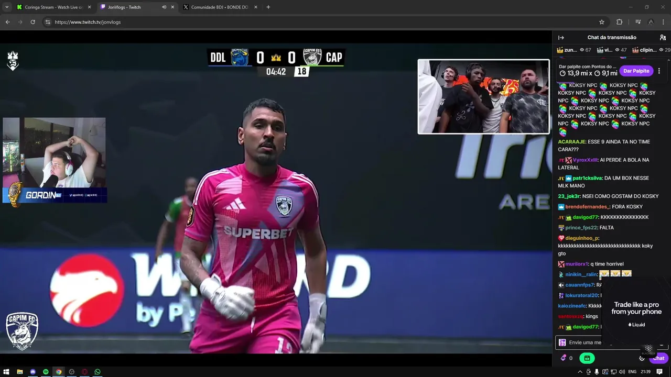Open the Chrome three-dot menu
Screen dimensions: 671x377
pyautogui.click(x=663, y=22)
